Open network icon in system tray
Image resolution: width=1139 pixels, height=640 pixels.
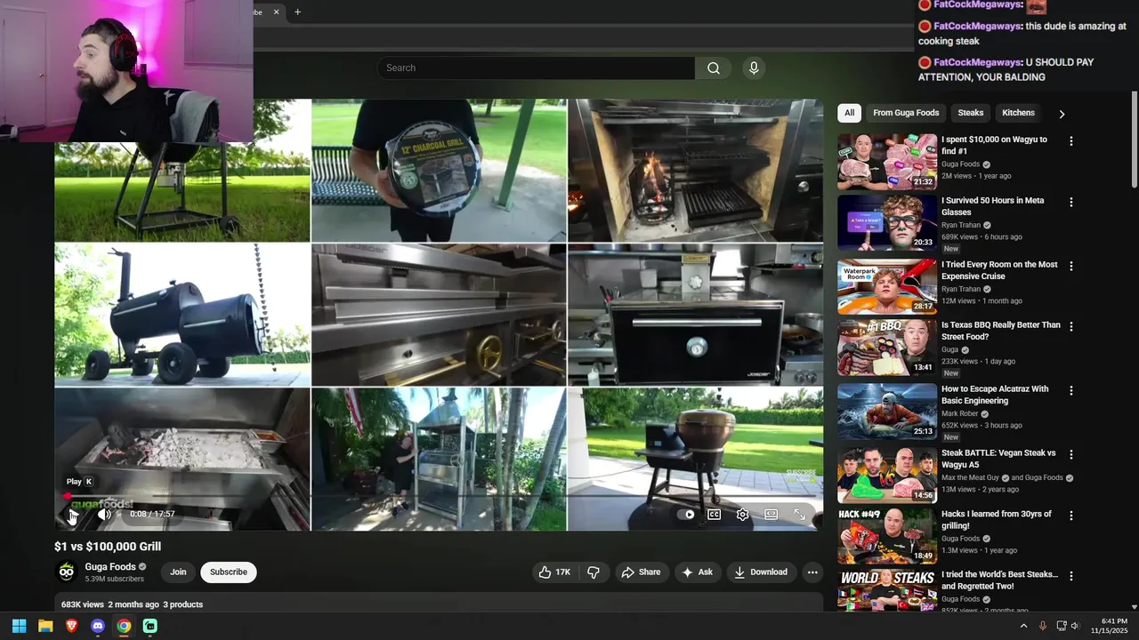(1062, 626)
